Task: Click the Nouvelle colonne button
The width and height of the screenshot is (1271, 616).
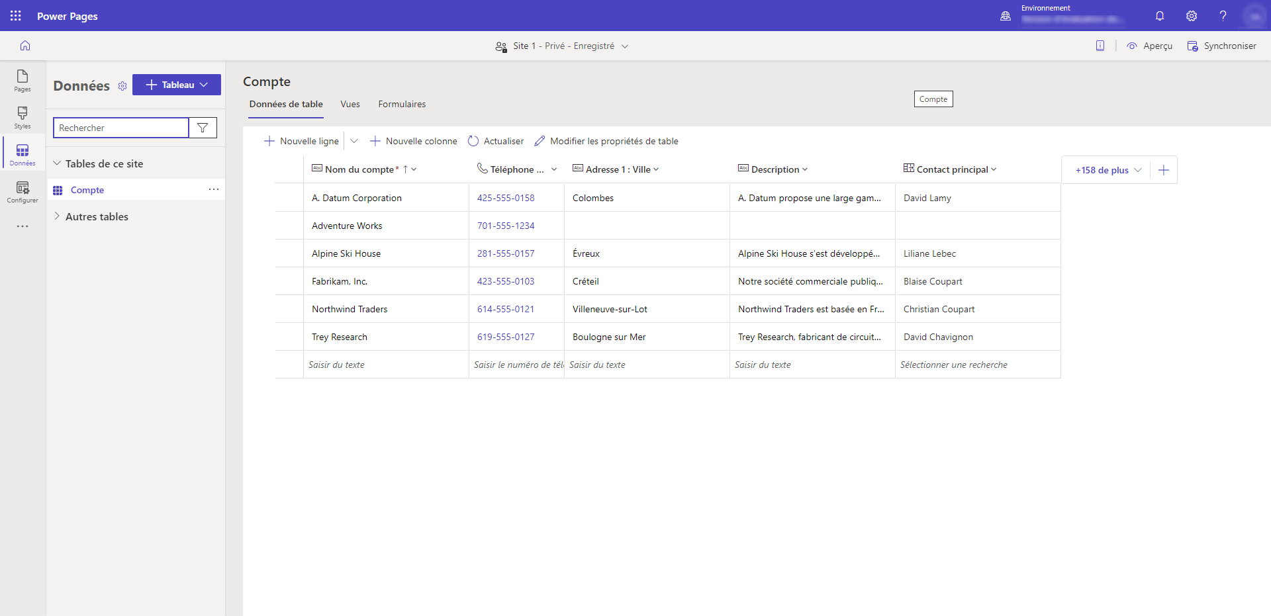Action: click(414, 141)
